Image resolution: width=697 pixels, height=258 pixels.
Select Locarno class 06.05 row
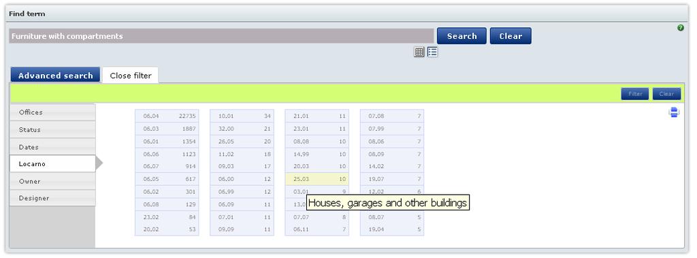coord(167,179)
